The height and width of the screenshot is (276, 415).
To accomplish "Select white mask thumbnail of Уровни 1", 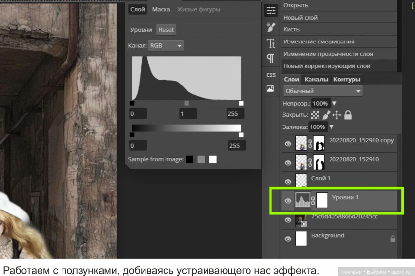I will click(x=322, y=200).
